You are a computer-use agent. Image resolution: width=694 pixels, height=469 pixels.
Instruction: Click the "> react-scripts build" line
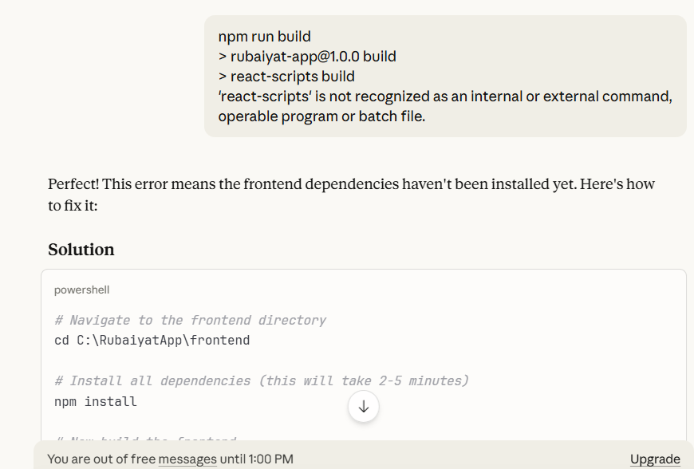pyautogui.click(x=286, y=77)
